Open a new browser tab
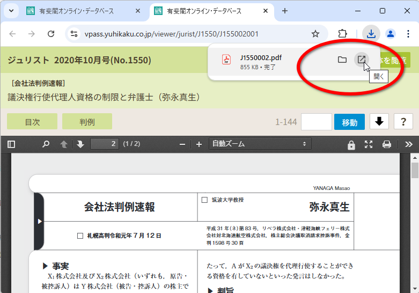 285,11
